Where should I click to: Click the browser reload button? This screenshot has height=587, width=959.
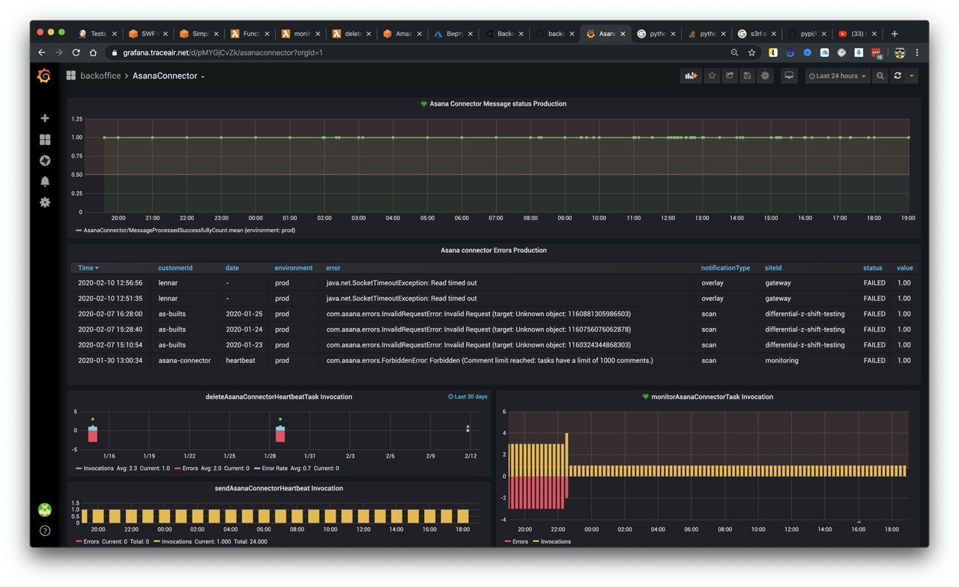pyautogui.click(x=76, y=52)
